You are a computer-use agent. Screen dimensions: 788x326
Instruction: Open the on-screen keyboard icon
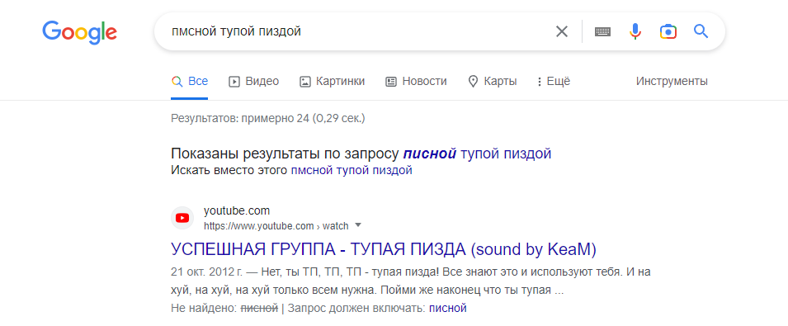coord(602,31)
